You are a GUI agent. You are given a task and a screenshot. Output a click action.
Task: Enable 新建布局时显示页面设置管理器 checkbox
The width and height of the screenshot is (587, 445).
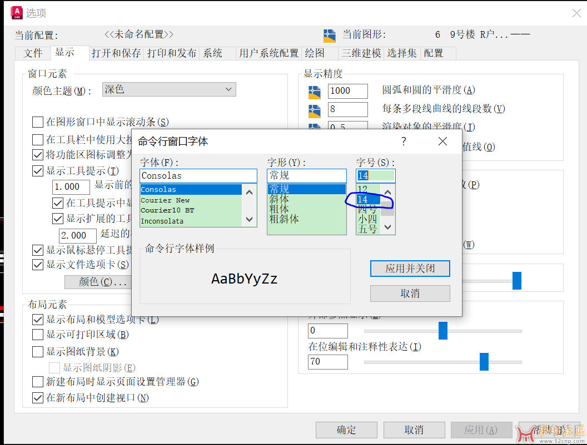click(37, 382)
